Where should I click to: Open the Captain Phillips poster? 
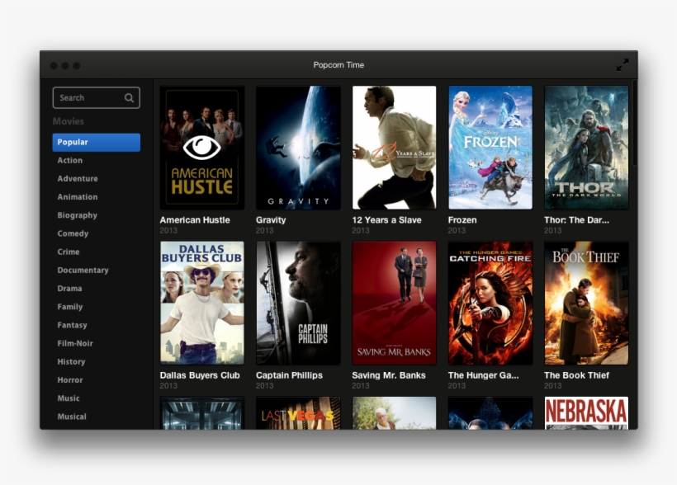click(x=298, y=303)
